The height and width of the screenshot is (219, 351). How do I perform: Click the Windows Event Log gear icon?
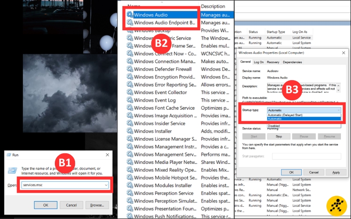pos(129,100)
